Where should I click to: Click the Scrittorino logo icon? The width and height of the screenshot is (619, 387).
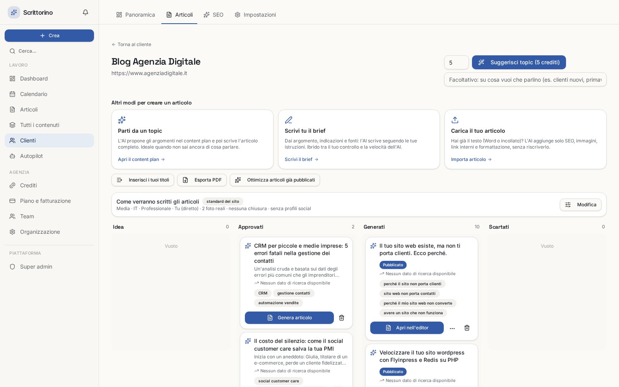[14, 12]
